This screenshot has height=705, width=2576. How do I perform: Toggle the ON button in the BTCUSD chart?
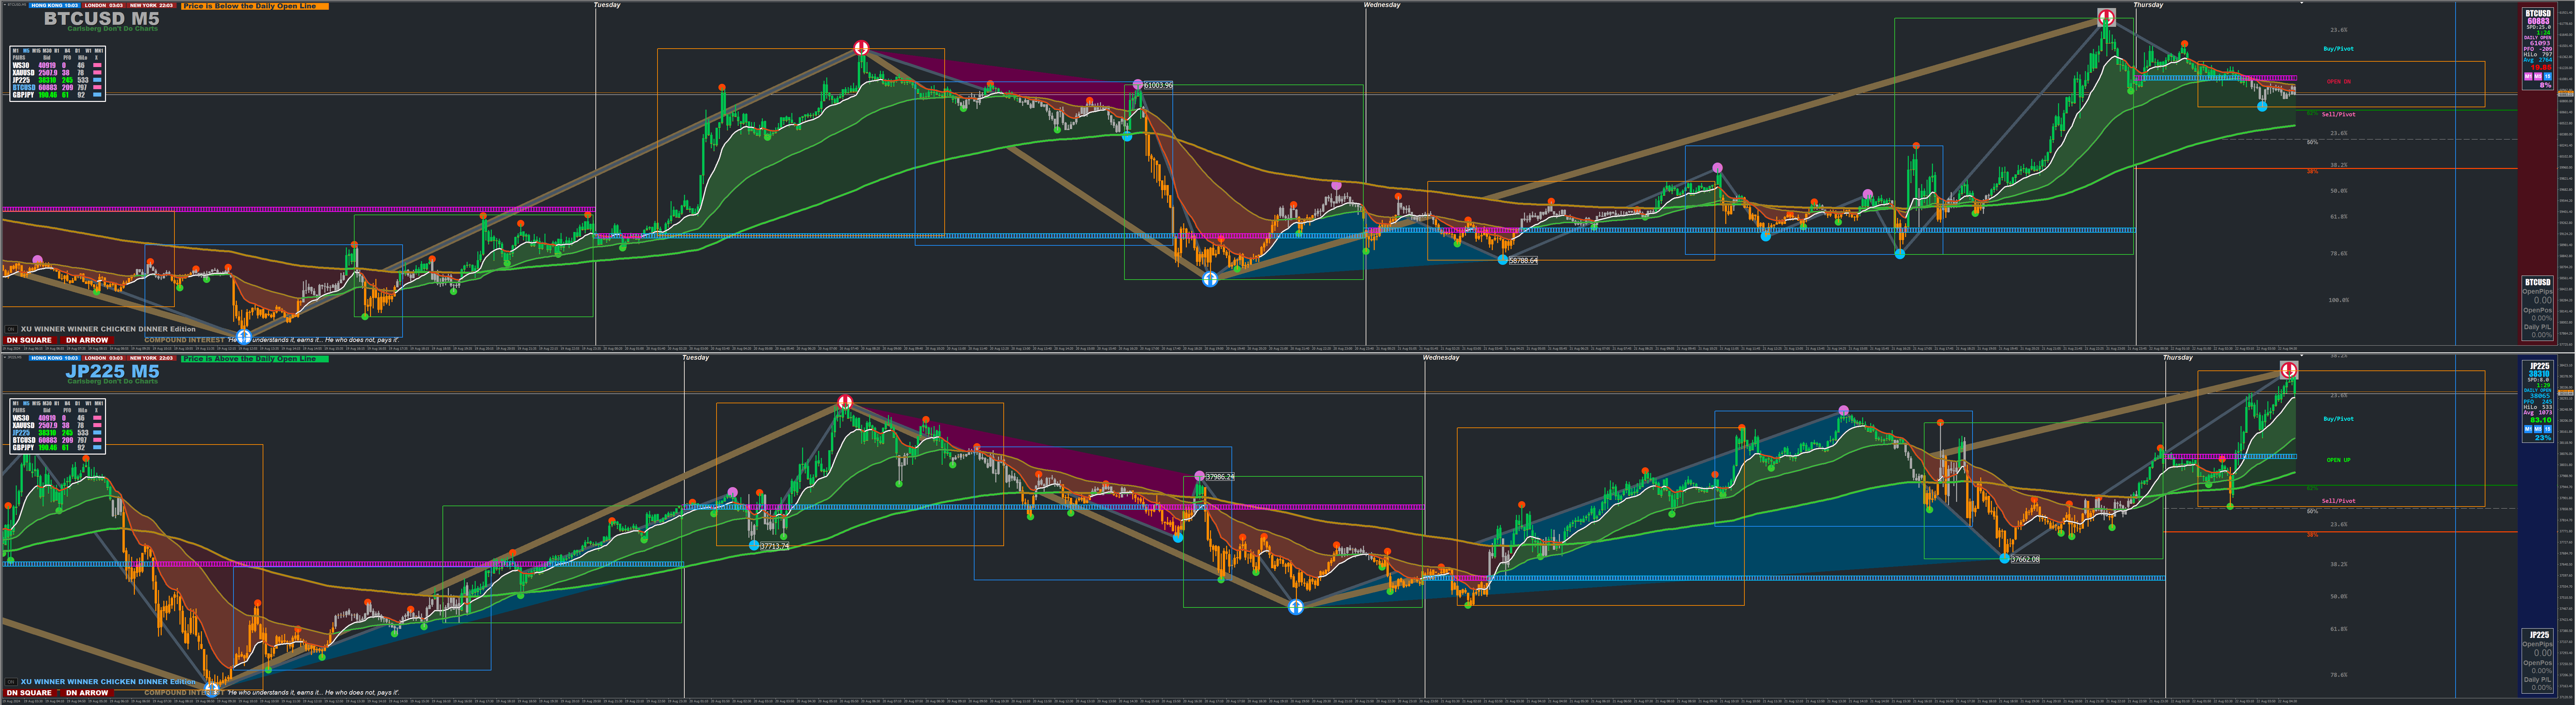click(11, 329)
